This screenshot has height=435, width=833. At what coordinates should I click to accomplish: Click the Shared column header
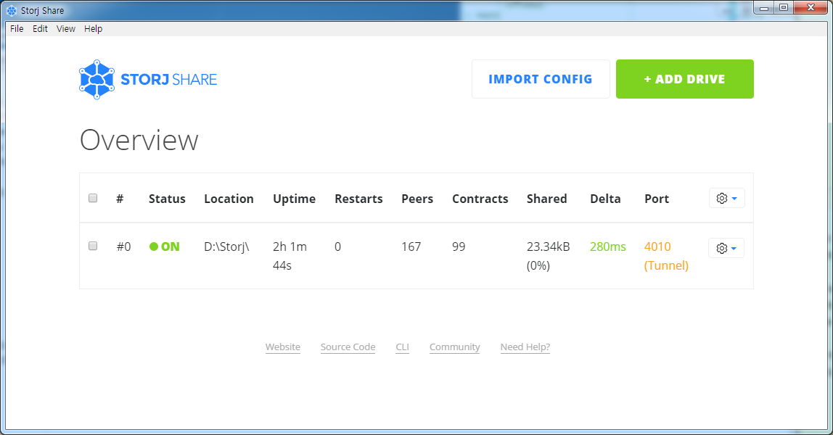coord(546,199)
